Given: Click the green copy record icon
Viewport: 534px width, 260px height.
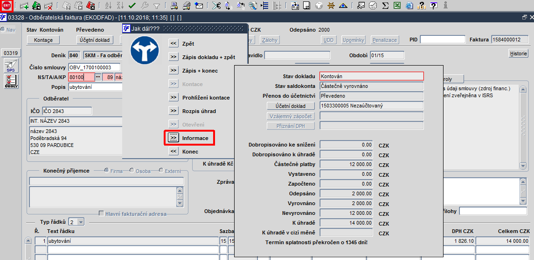Looking at the screenshot, I should [36, 6].
